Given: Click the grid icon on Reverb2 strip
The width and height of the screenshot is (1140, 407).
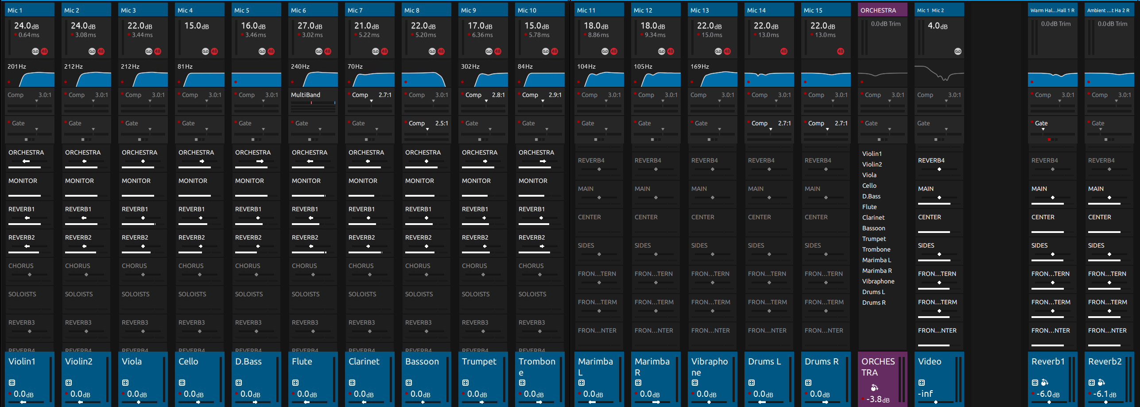Looking at the screenshot, I should coord(1092,383).
